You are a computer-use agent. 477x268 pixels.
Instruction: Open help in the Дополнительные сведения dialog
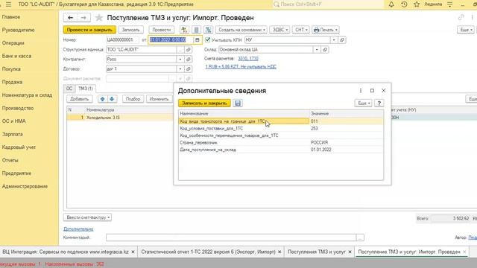(379, 103)
